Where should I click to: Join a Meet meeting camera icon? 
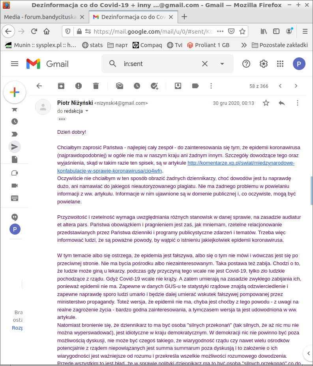coord(15,186)
